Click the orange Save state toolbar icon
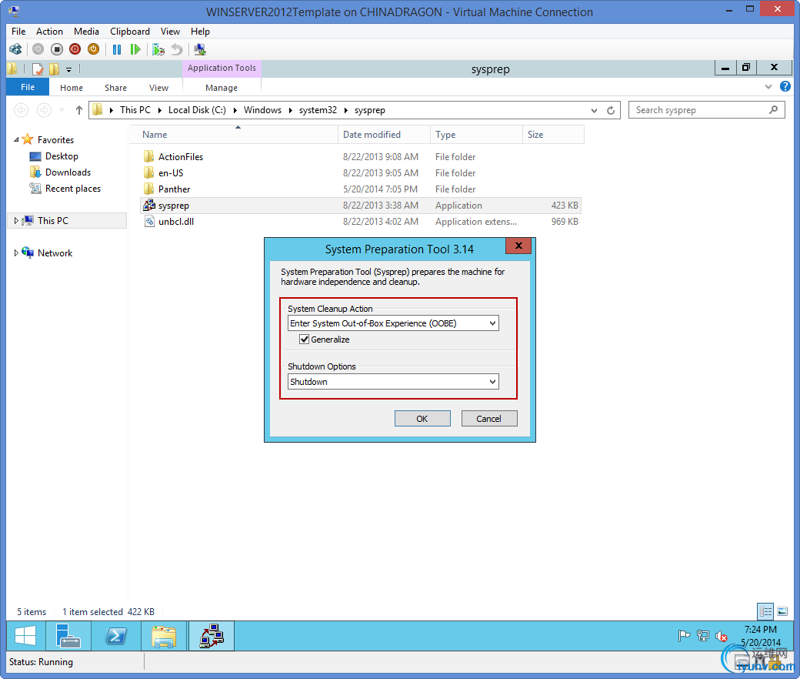Screen dimensions: 800x679 coord(93,49)
